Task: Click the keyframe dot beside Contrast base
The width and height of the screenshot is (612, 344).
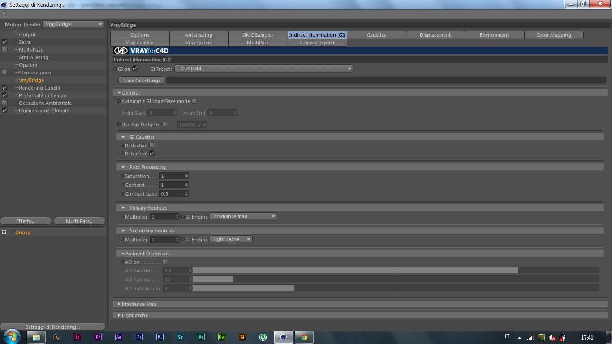Action: 122,194
